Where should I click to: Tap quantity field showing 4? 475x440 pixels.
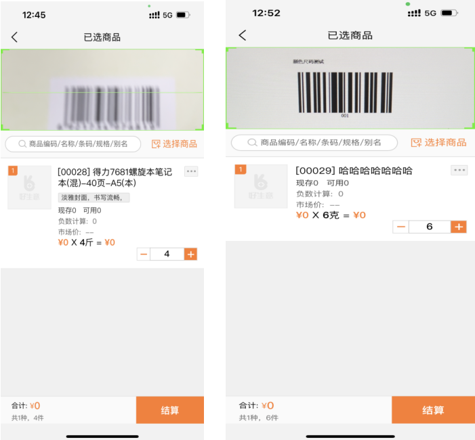(167, 255)
